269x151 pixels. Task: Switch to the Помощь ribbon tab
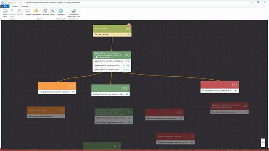pyautogui.click(x=25, y=6)
